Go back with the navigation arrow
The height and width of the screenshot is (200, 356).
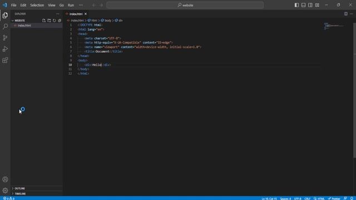click(94, 5)
